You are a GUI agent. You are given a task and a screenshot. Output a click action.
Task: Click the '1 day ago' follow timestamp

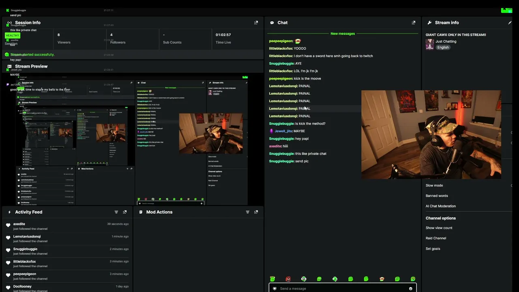point(122,287)
